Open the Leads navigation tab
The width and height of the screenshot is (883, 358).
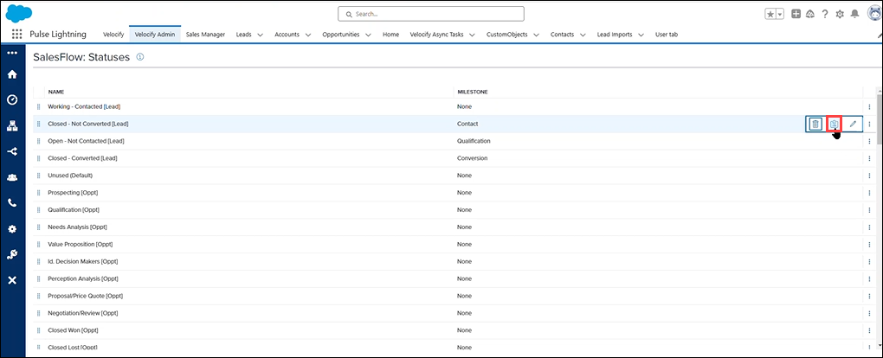click(x=244, y=35)
